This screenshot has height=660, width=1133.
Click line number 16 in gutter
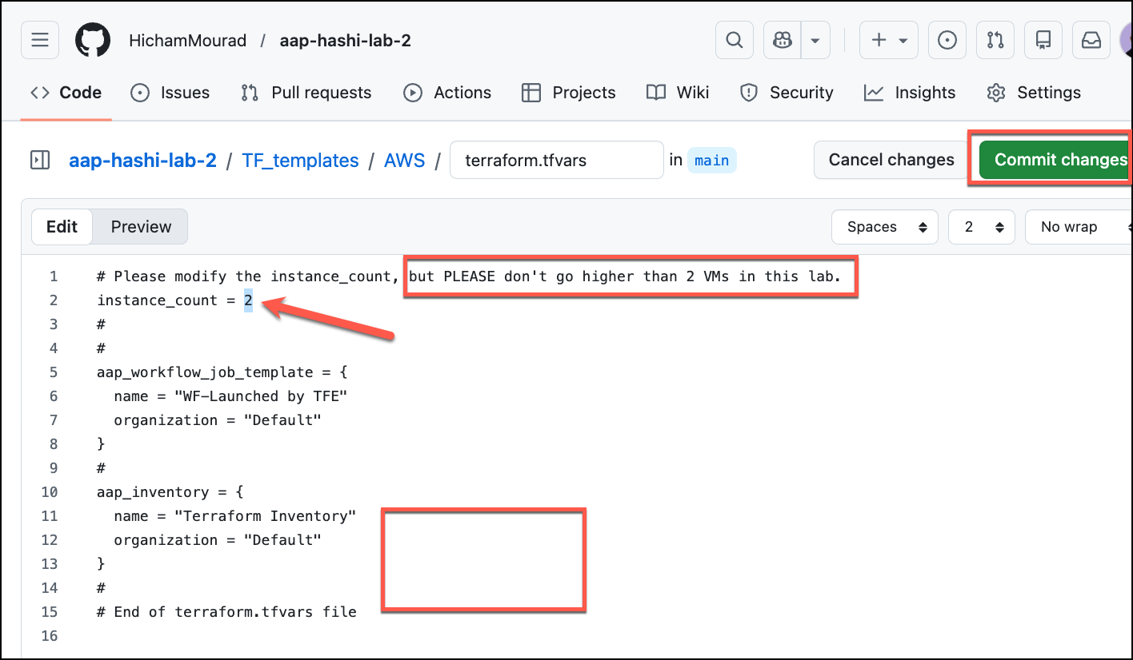(x=49, y=636)
